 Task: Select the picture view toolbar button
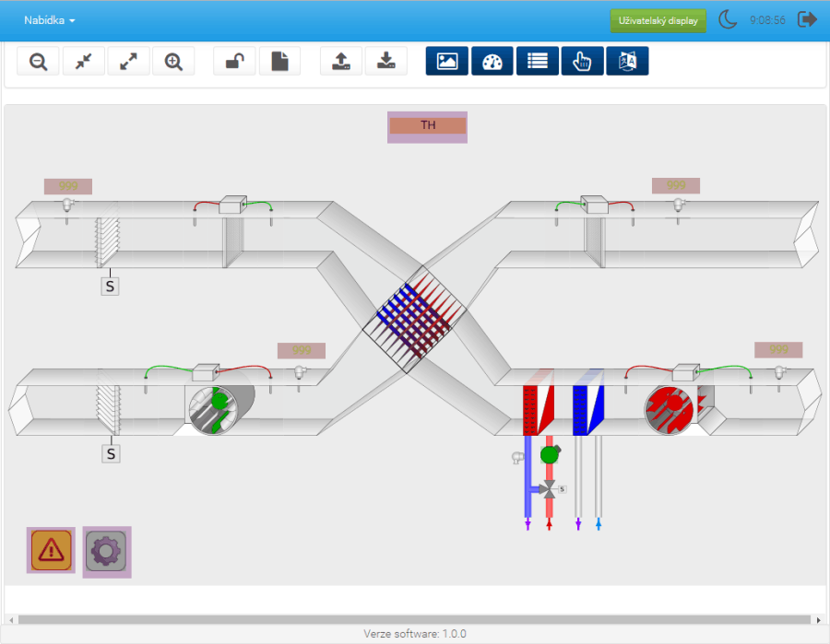pos(447,62)
